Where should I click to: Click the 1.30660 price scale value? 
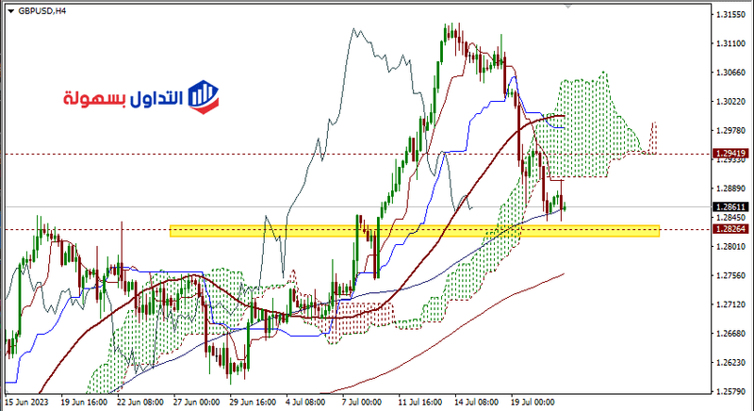click(x=732, y=74)
